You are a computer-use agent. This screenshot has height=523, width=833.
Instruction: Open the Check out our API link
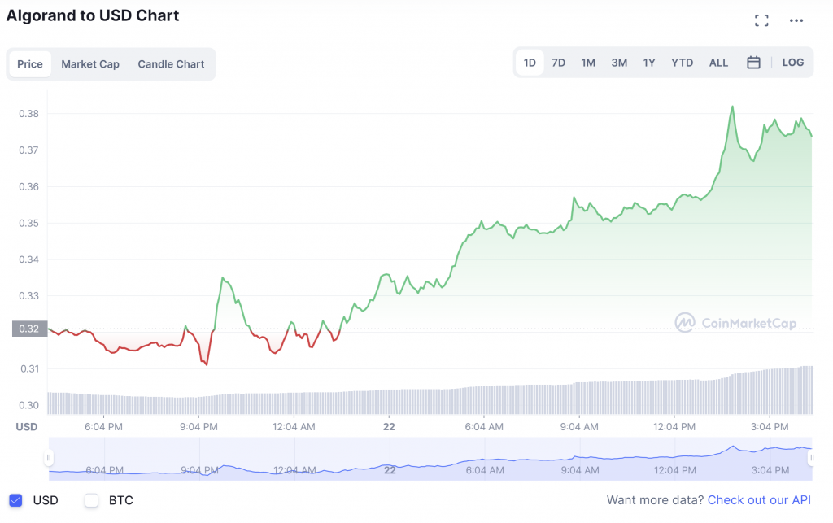coord(759,500)
